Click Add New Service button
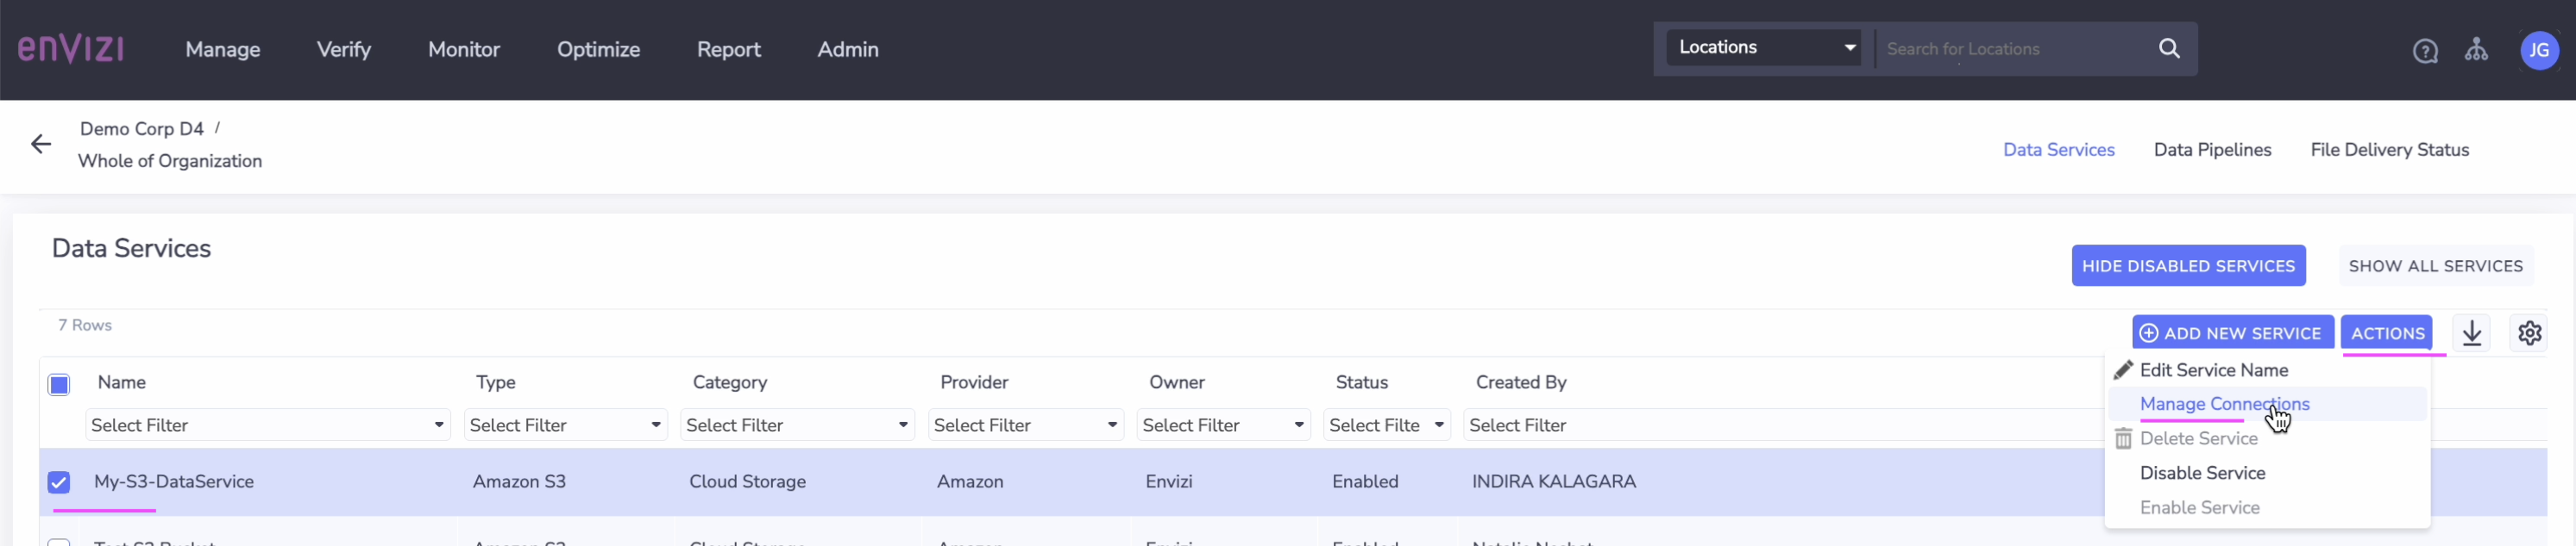The width and height of the screenshot is (2576, 546). pyautogui.click(x=2231, y=332)
